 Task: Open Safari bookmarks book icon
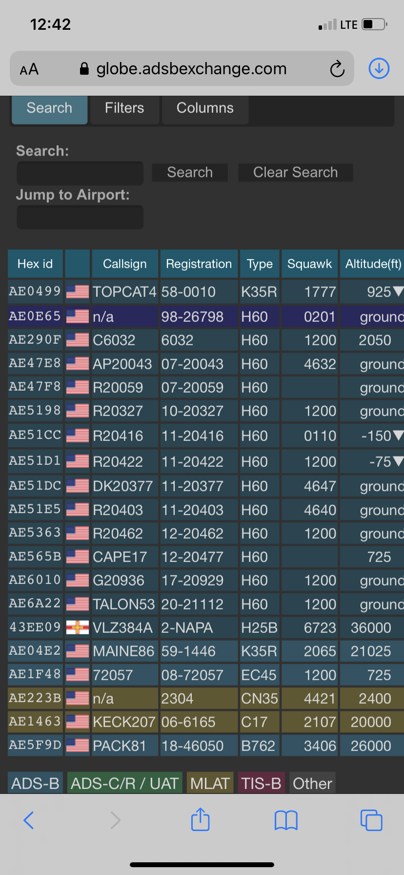point(286,820)
